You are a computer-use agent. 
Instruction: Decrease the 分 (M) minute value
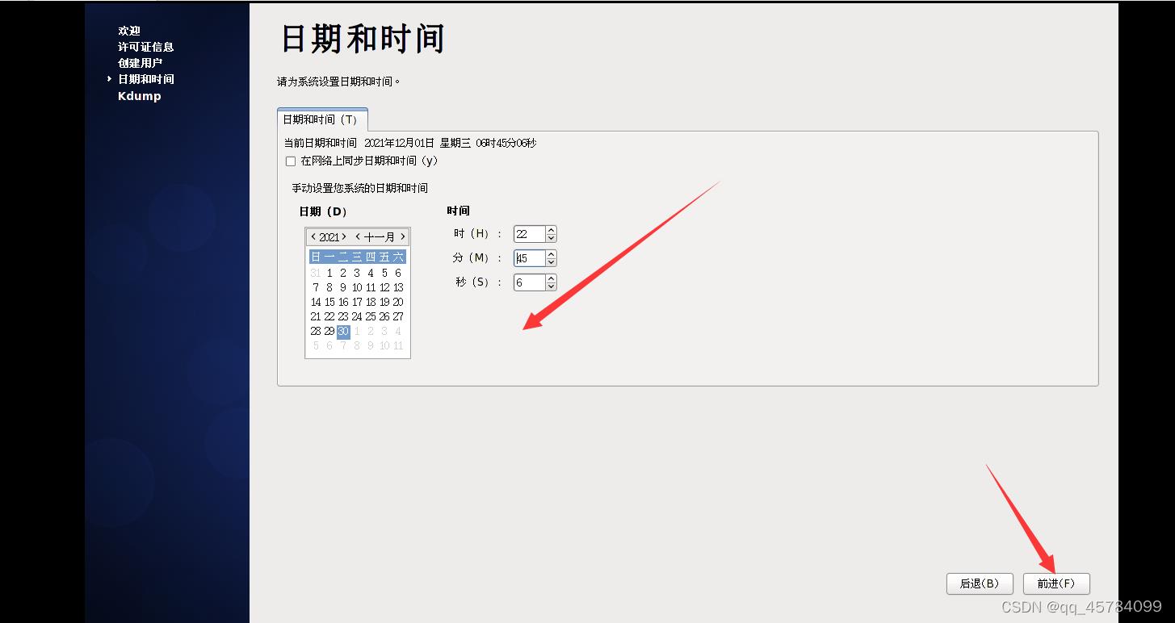pos(551,262)
